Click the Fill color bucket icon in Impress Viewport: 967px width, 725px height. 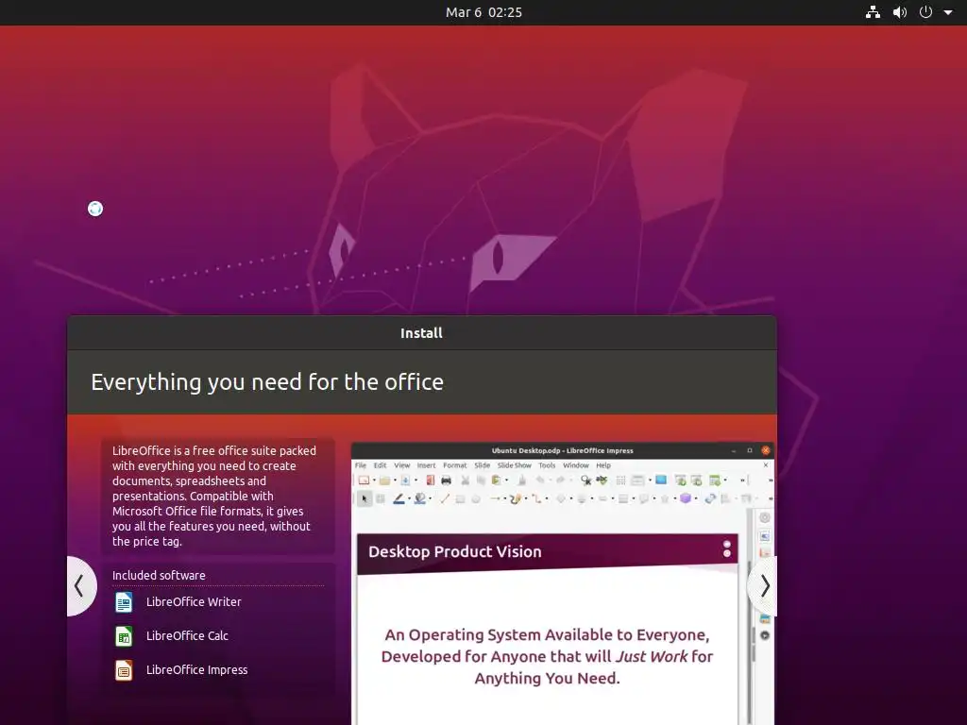pyautogui.click(x=420, y=498)
